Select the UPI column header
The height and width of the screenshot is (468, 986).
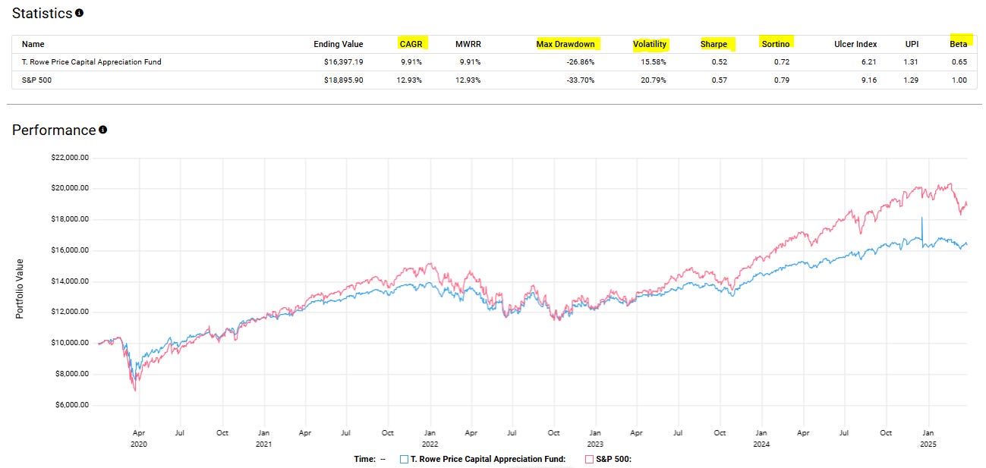point(912,44)
